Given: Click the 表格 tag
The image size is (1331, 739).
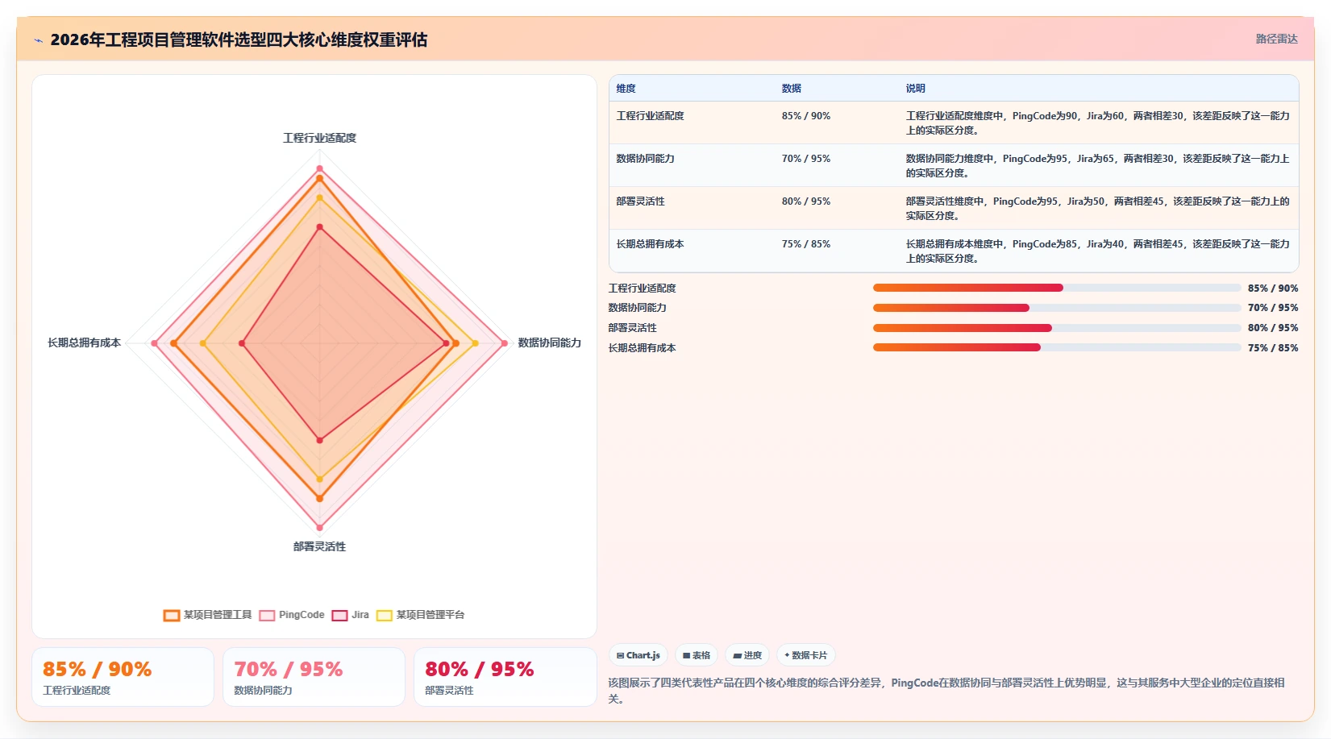Looking at the screenshot, I should [697, 655].
